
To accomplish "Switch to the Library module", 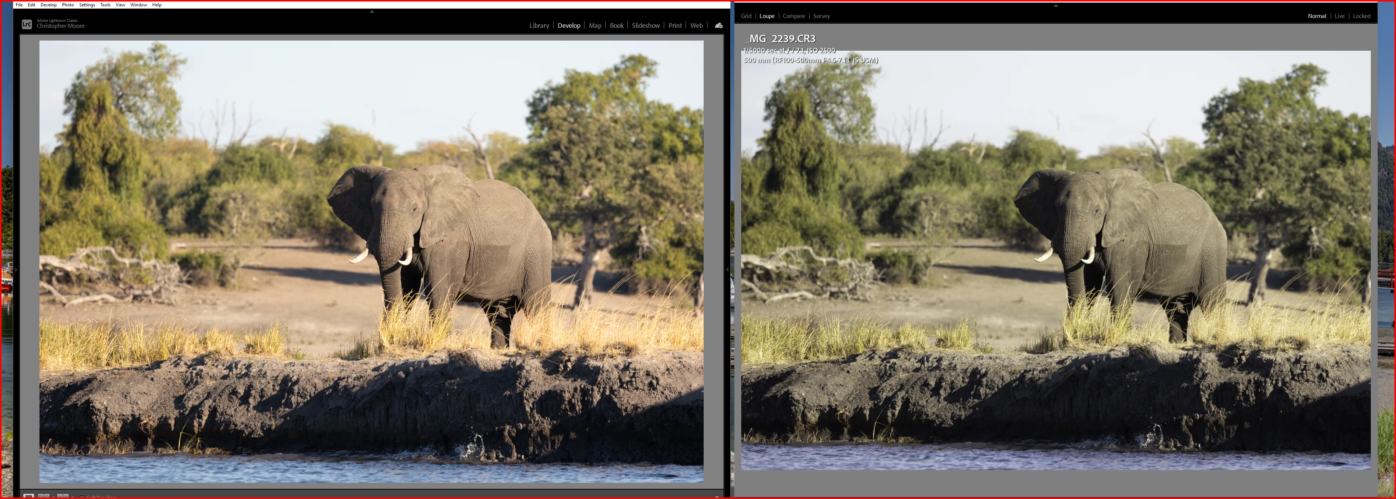I will [x=539, y=26].
